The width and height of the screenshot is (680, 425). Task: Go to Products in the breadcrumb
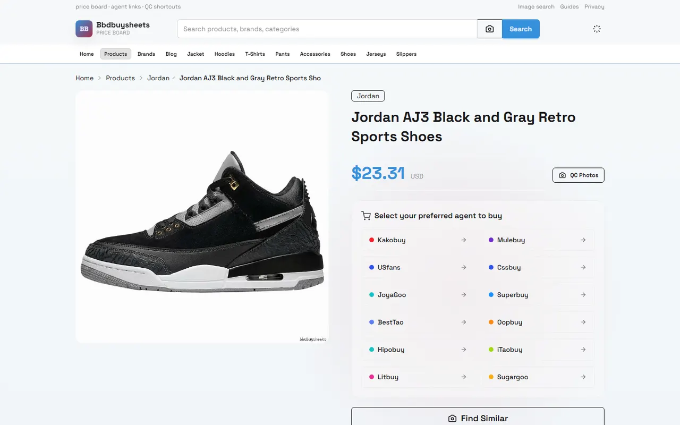coord(121,78)
